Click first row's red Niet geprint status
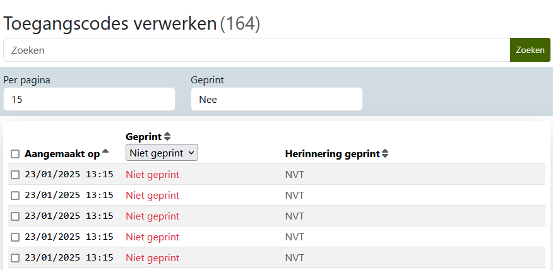 click(152, 175)
